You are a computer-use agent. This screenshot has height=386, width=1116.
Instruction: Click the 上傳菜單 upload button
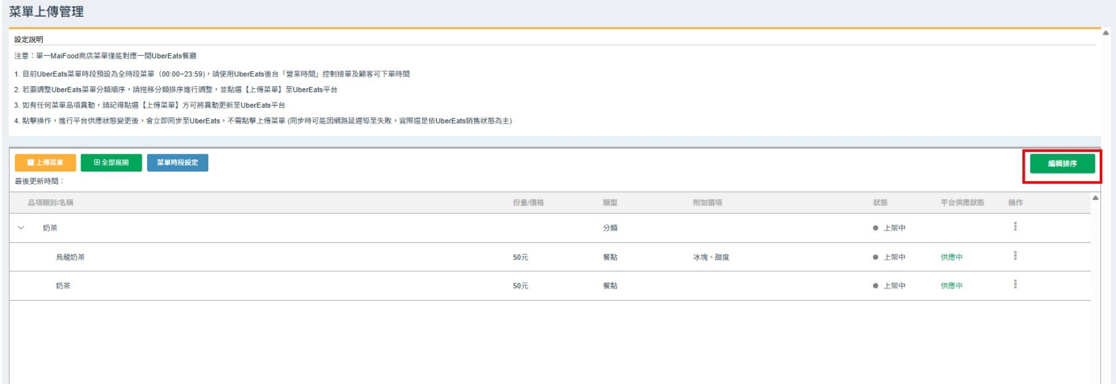coord(46,163)
